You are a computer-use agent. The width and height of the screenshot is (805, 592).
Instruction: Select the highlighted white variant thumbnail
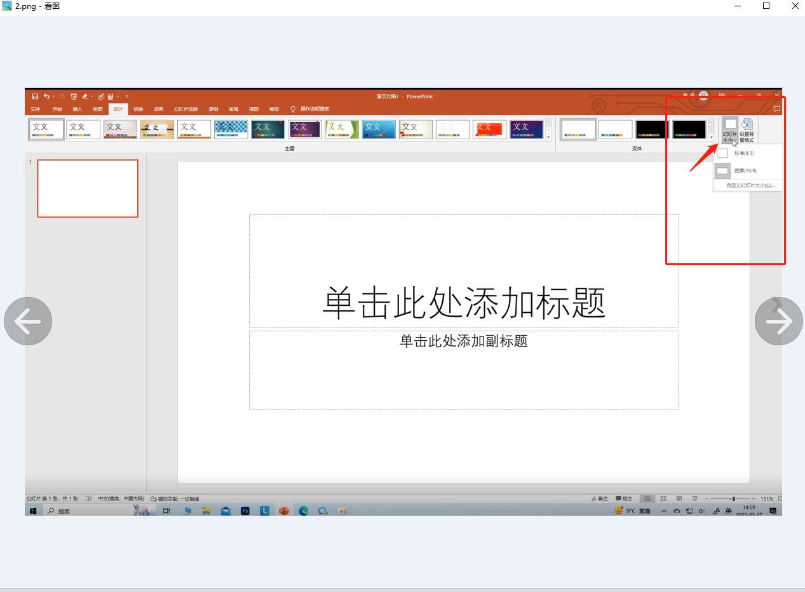coord(578,129)
